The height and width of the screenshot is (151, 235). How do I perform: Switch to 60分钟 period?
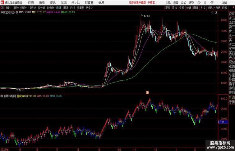pos(51,8)
